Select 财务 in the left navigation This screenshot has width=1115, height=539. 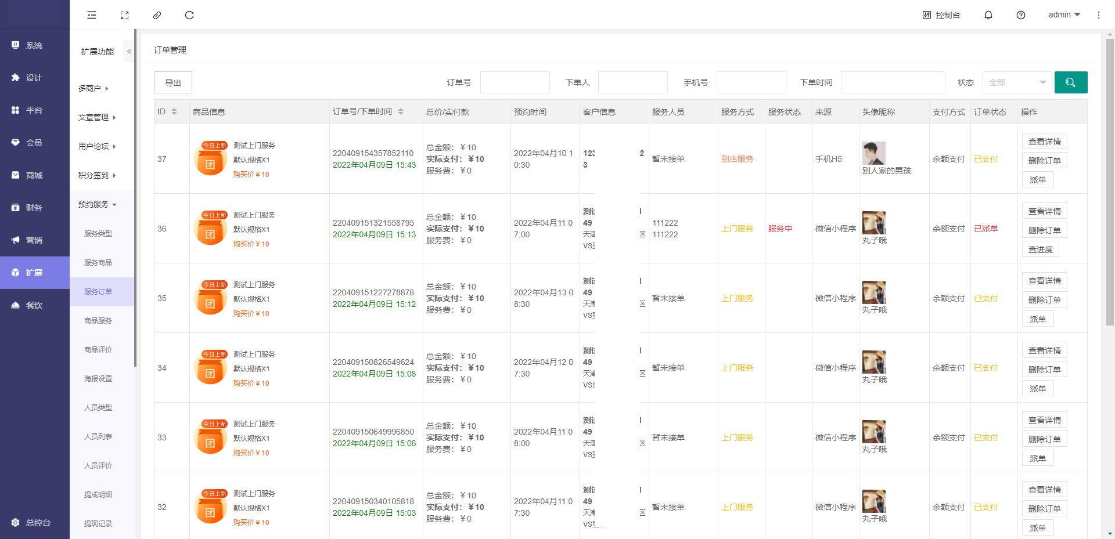click(x=34, y=208)
